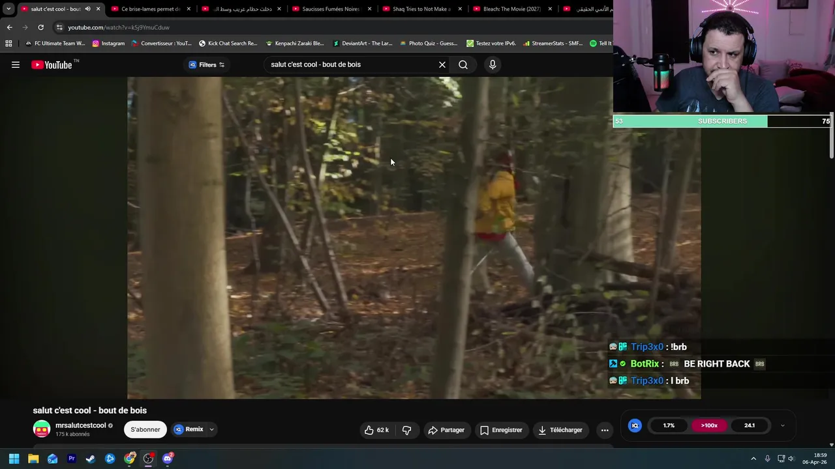Download the video with Télécharger
This screenshot has height=469, width=835.
pos(560,430)
